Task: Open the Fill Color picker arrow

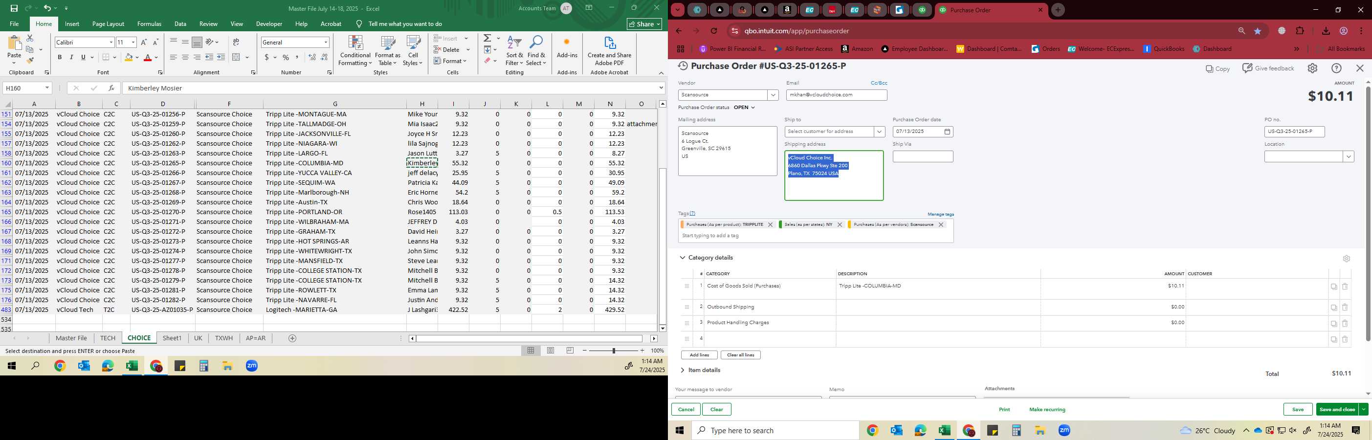Action: tap(137, 58)
